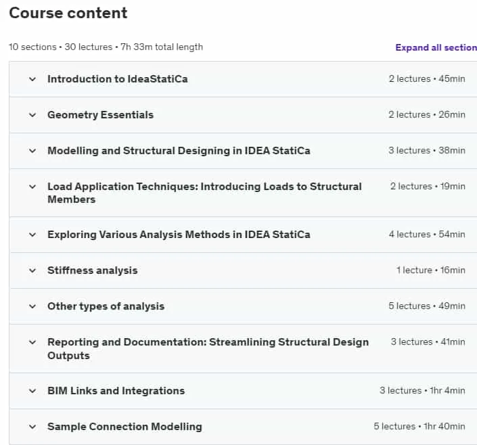Open Other types of analysis title
This screenshot has width=477, height=445.
106,306
